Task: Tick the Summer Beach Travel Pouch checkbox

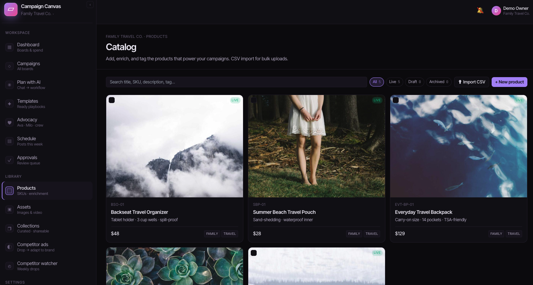Action: (254, 100)
